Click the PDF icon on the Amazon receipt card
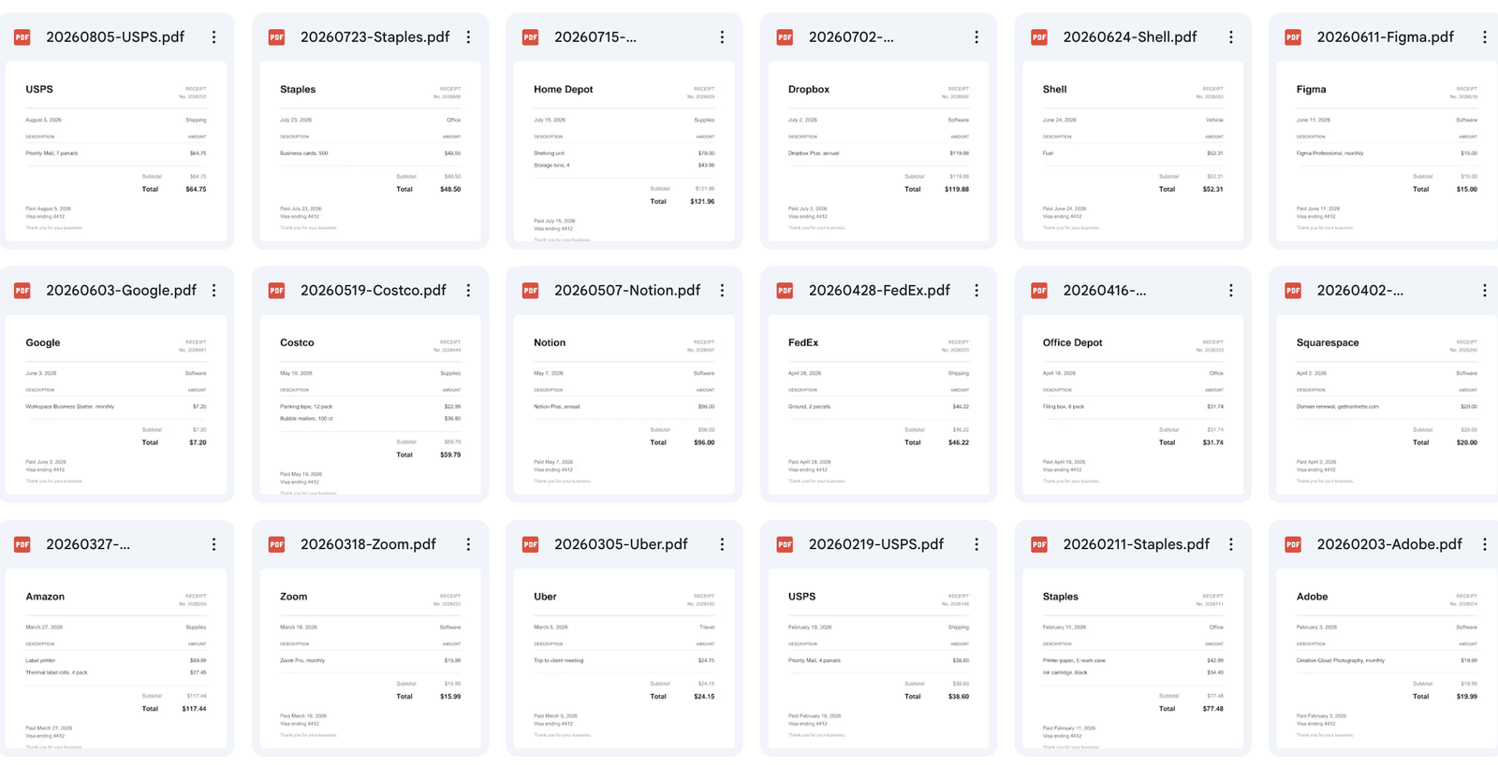Screen dimensions: 1498x765 point(22,544)
